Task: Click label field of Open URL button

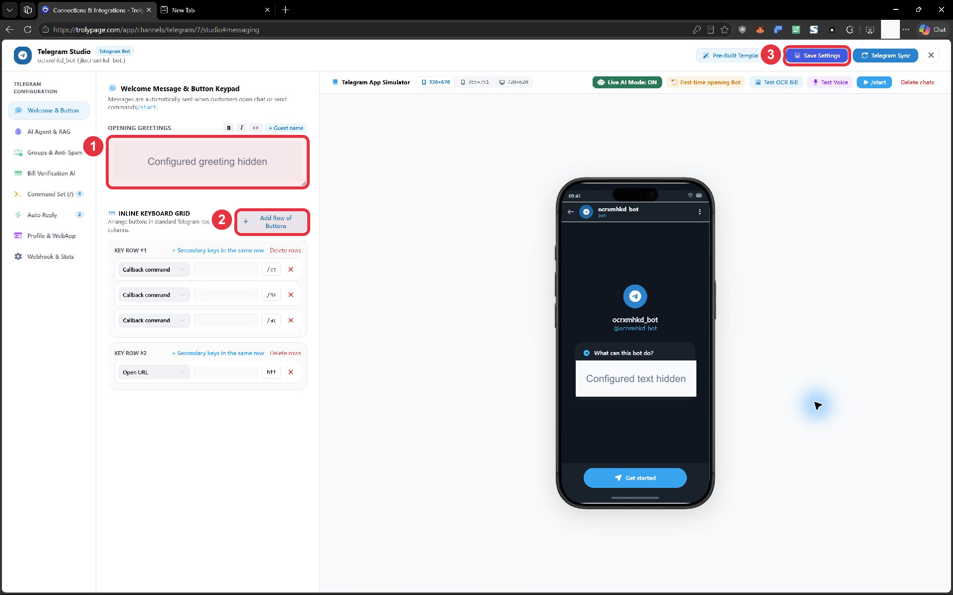Action: [226, 372]
